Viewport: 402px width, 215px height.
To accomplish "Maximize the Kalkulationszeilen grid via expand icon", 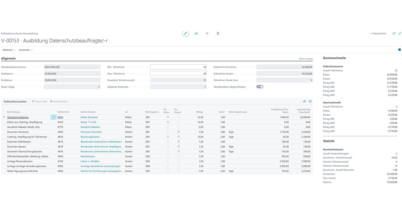I will point(310,101).
